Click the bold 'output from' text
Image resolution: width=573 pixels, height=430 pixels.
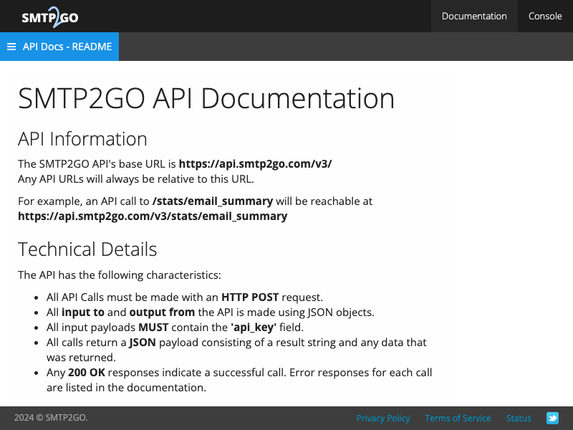pyautogui.click(x=162, y=312)
